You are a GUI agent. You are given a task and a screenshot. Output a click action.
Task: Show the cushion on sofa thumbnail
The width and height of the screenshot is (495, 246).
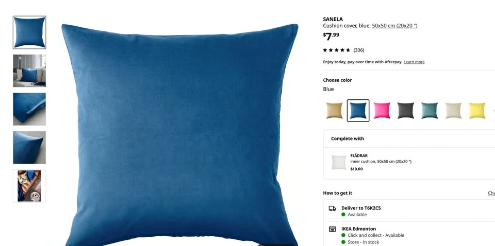[x=29, y=71]
